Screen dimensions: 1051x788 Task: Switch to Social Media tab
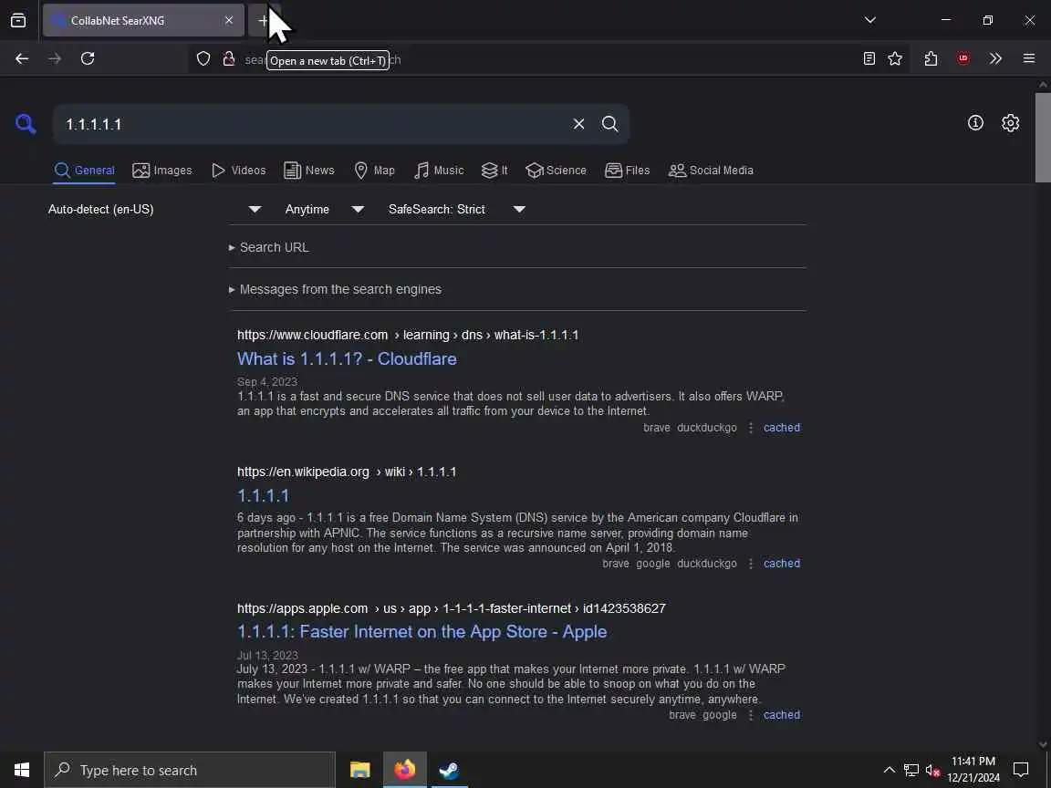(x=712, y=171)
